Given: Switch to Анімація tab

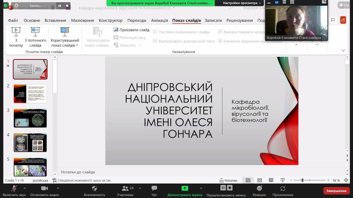Looking at the screenshot, I should pos(159,20).
